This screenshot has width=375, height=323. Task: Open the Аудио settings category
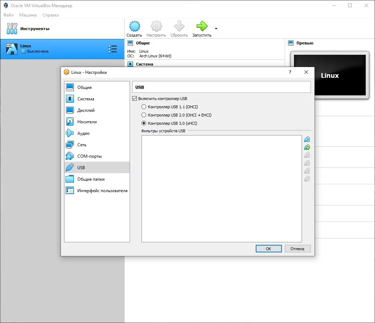[97, 133]
